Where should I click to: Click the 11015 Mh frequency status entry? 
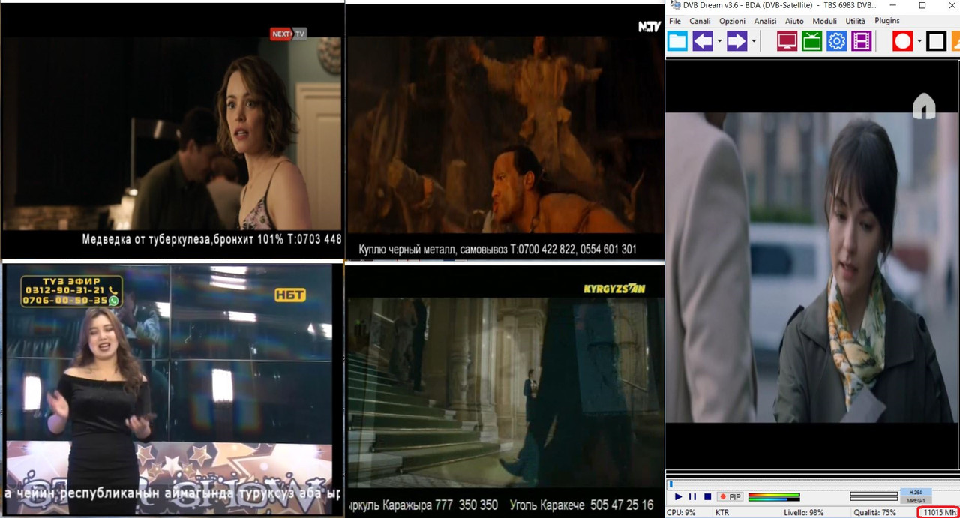pyautogui.click(x=939, y=513)
